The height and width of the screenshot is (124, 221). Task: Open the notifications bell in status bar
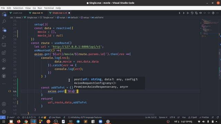218,117
